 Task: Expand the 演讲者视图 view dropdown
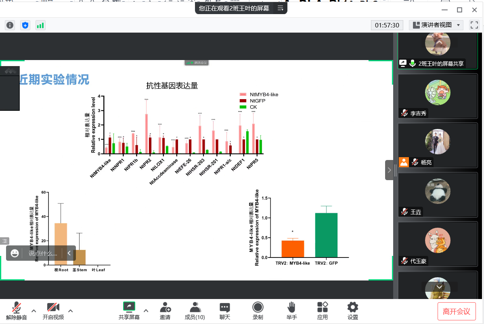[x=436, y=25]
